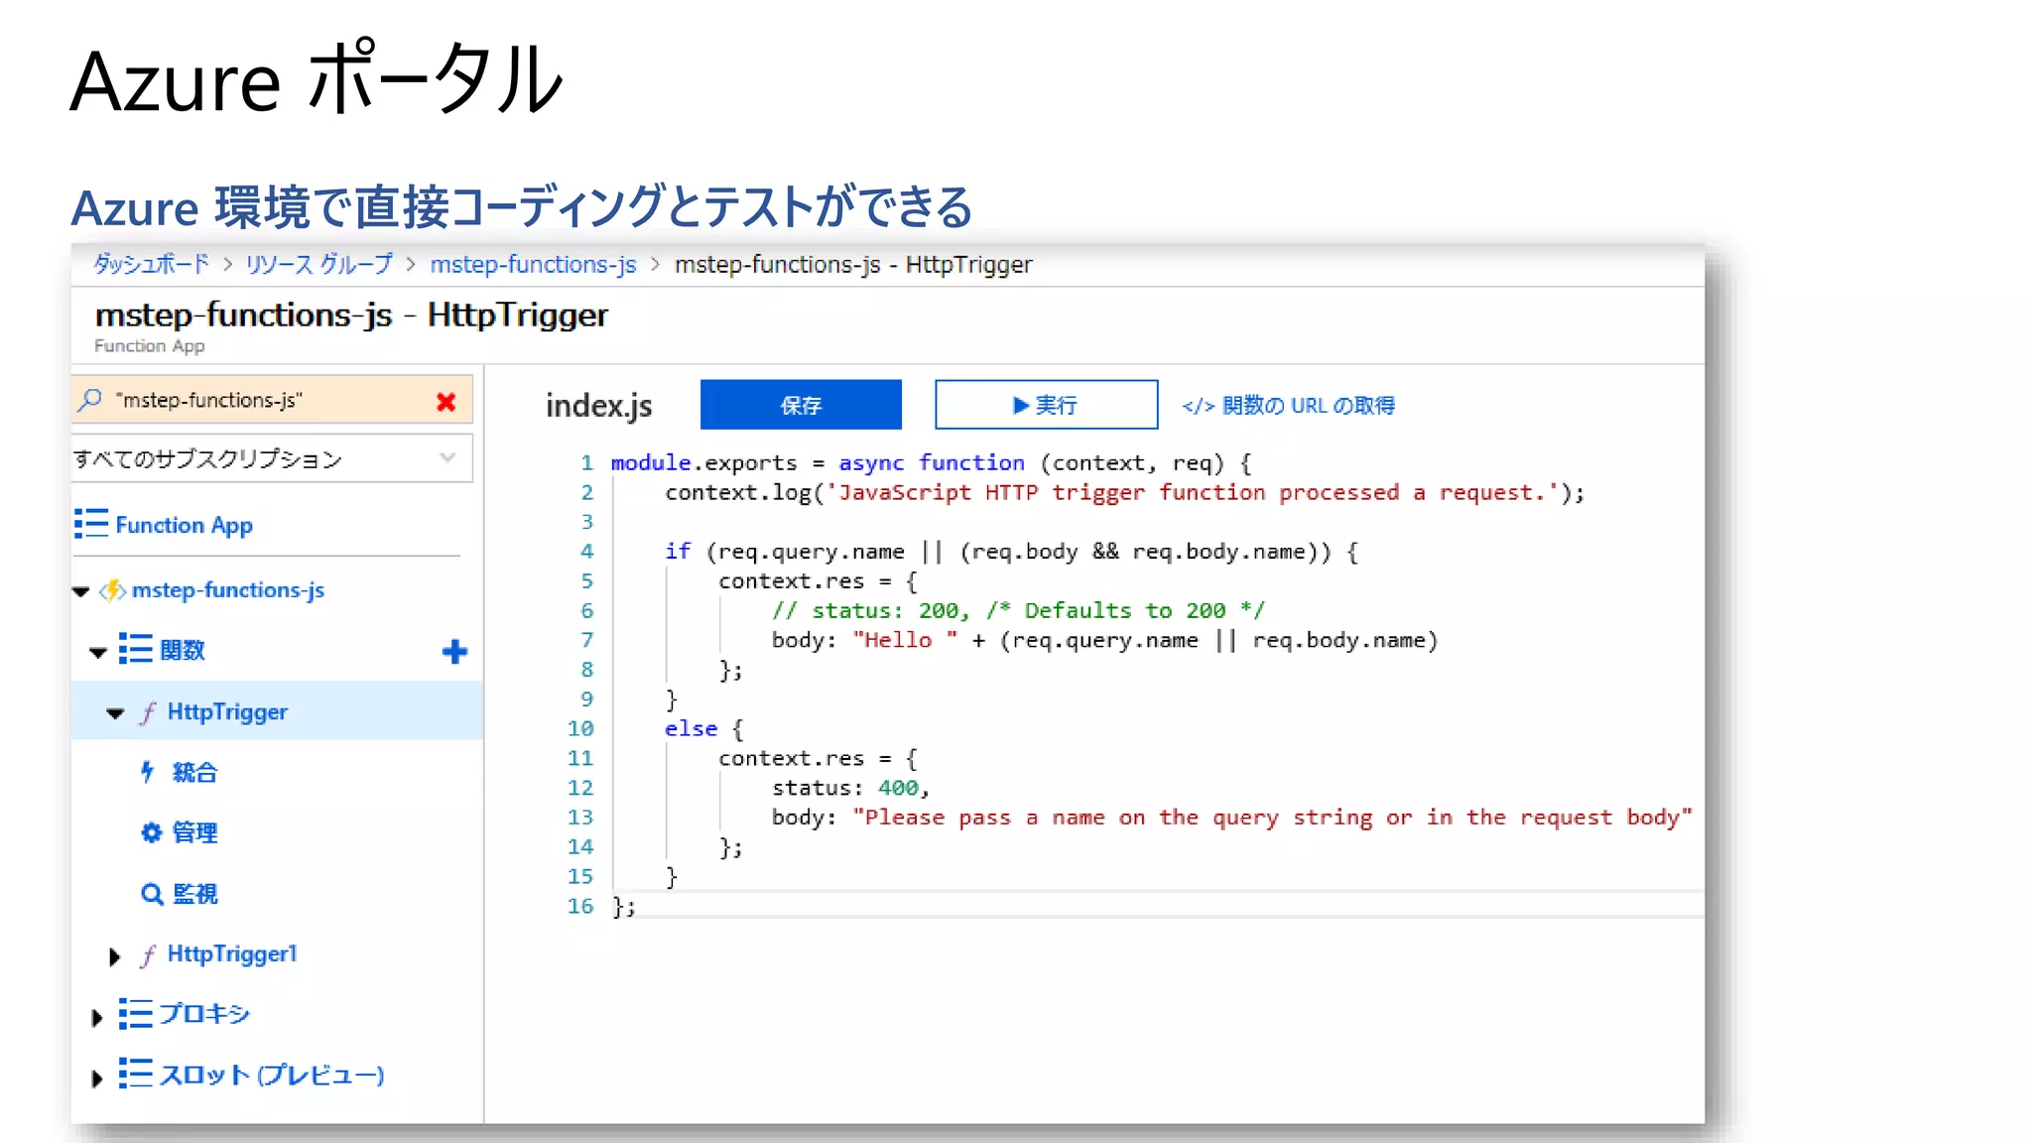Open the 統合 item under HttpTrigger
Screen dimensions: 2032x1143
coord(194,772)
